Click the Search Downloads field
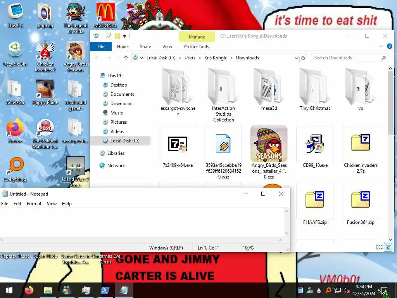Viewport: 397px width, 298px height. coord(350,58)
